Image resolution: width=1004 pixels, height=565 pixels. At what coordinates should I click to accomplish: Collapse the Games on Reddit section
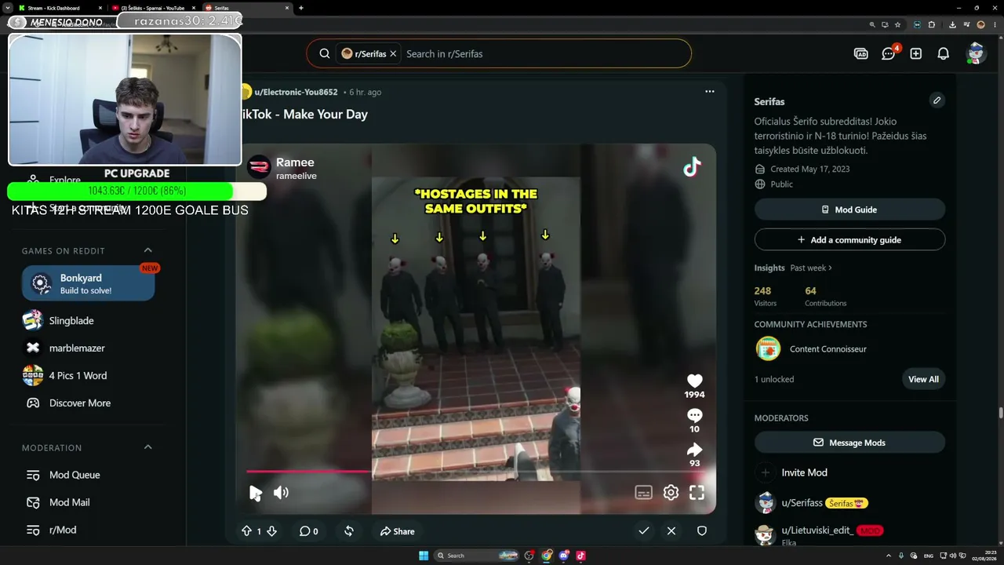147,250
